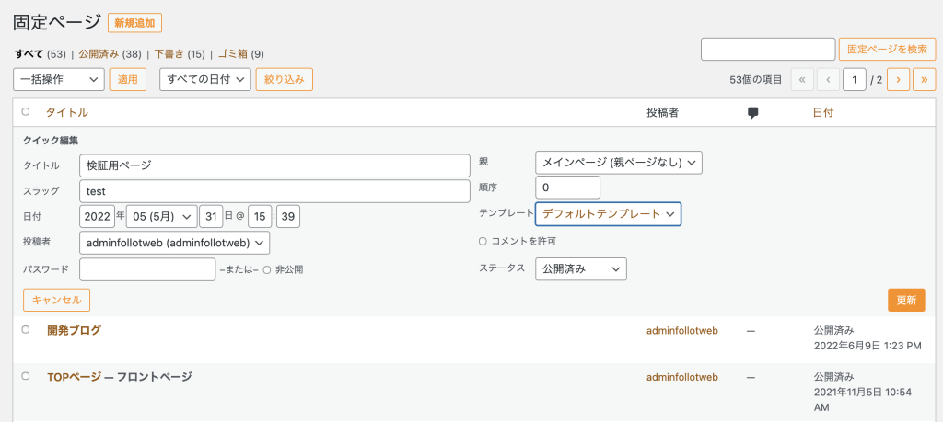Open the 開発ブログ page title link
The width and height of the screenshot is (943, 422).
pyautogui.click(x=74, y=330)
